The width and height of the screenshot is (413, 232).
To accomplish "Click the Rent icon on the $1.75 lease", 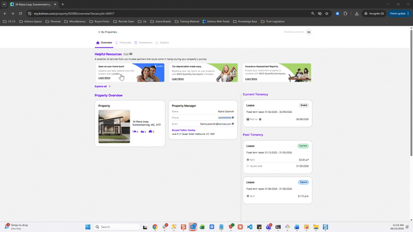I will (x=248, y=196).
